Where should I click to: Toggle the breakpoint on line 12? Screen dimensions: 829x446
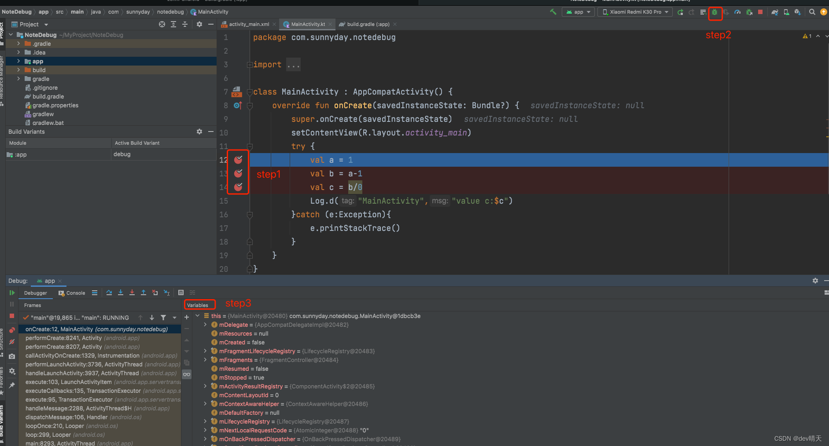pyautogui.click(x=238, y=160)
